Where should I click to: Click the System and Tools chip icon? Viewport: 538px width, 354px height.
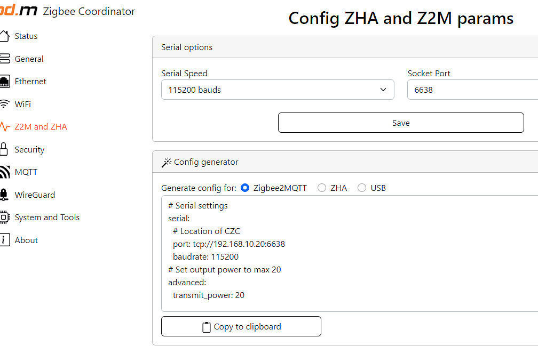point(4,218)
